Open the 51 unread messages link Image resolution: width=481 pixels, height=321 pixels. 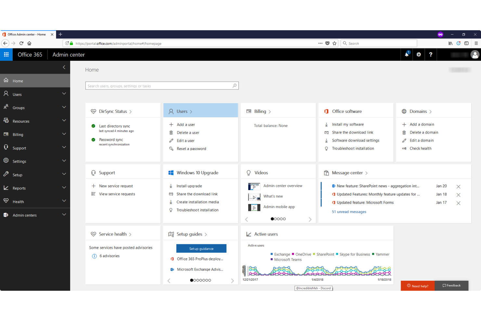(349, 211)
